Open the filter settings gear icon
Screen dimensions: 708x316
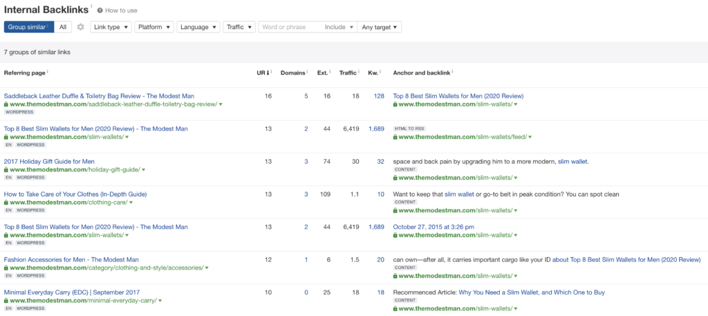pyautogui.click(x=81, y=27)
